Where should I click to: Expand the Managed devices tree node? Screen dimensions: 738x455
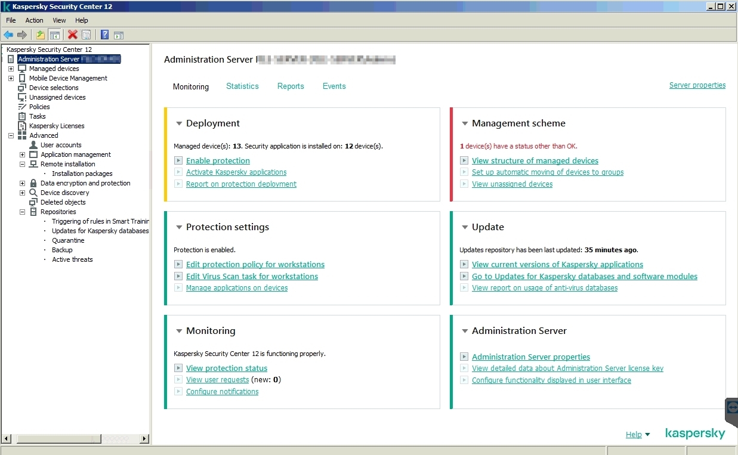(11, 69)
